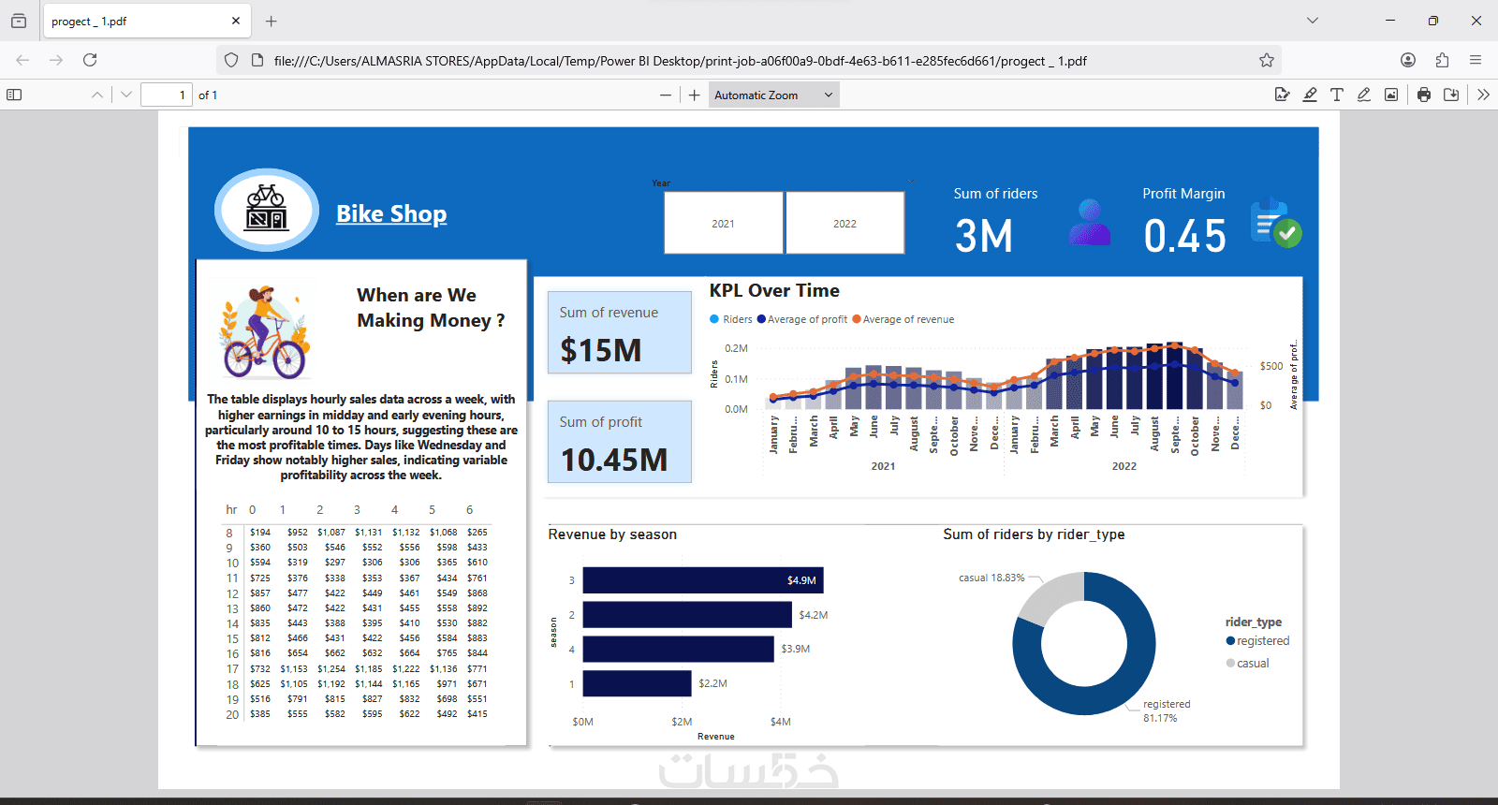The image size is (1498, 805).
Task: Open the Automatic Zoom dropdown
Action: [773, 95]
